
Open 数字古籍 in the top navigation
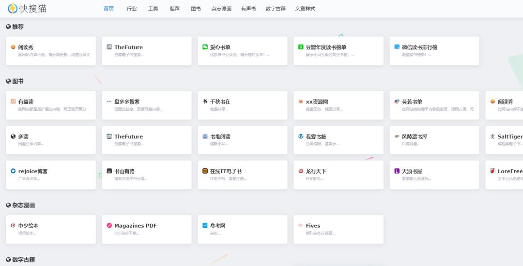276,9
